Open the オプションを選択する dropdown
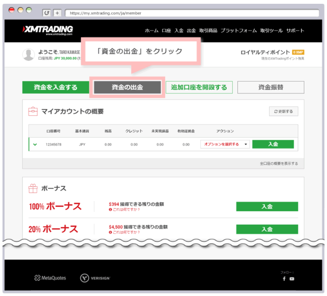 coord(225,144)
